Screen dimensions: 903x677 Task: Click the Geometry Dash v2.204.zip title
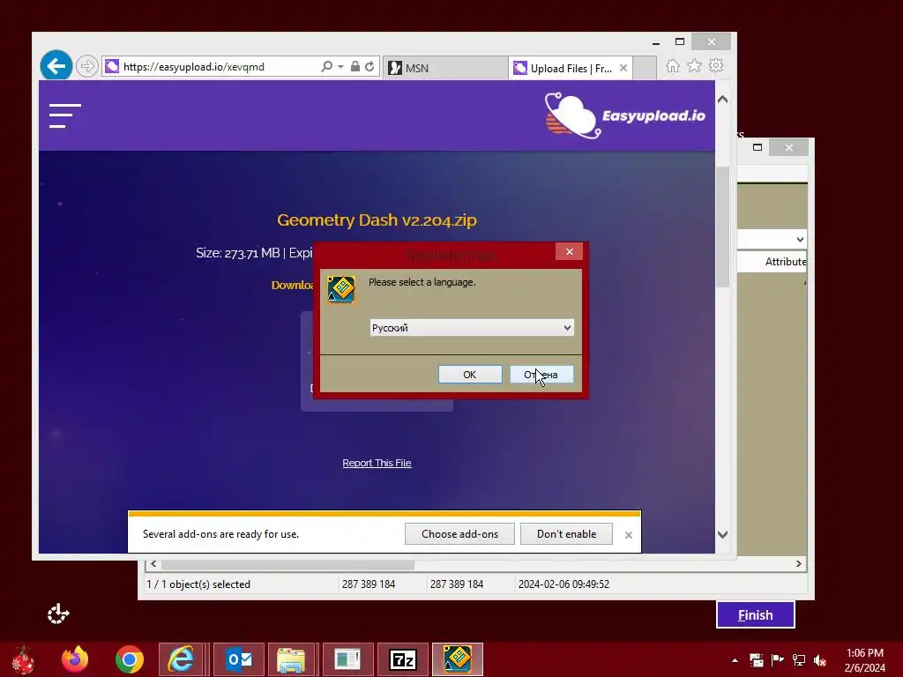click(x=377, y=219)
